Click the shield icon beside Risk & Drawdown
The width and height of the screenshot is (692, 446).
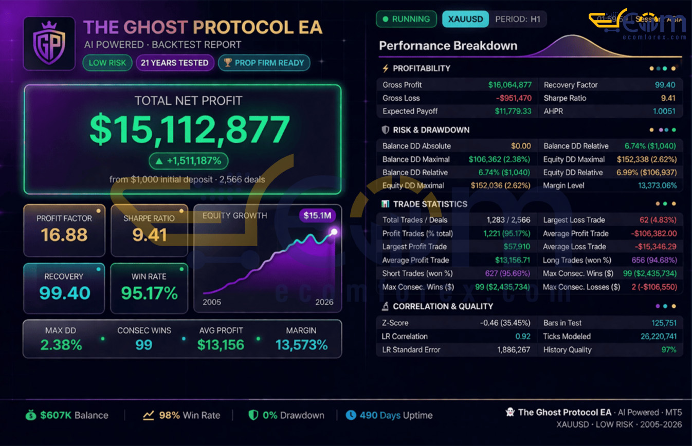385,130
